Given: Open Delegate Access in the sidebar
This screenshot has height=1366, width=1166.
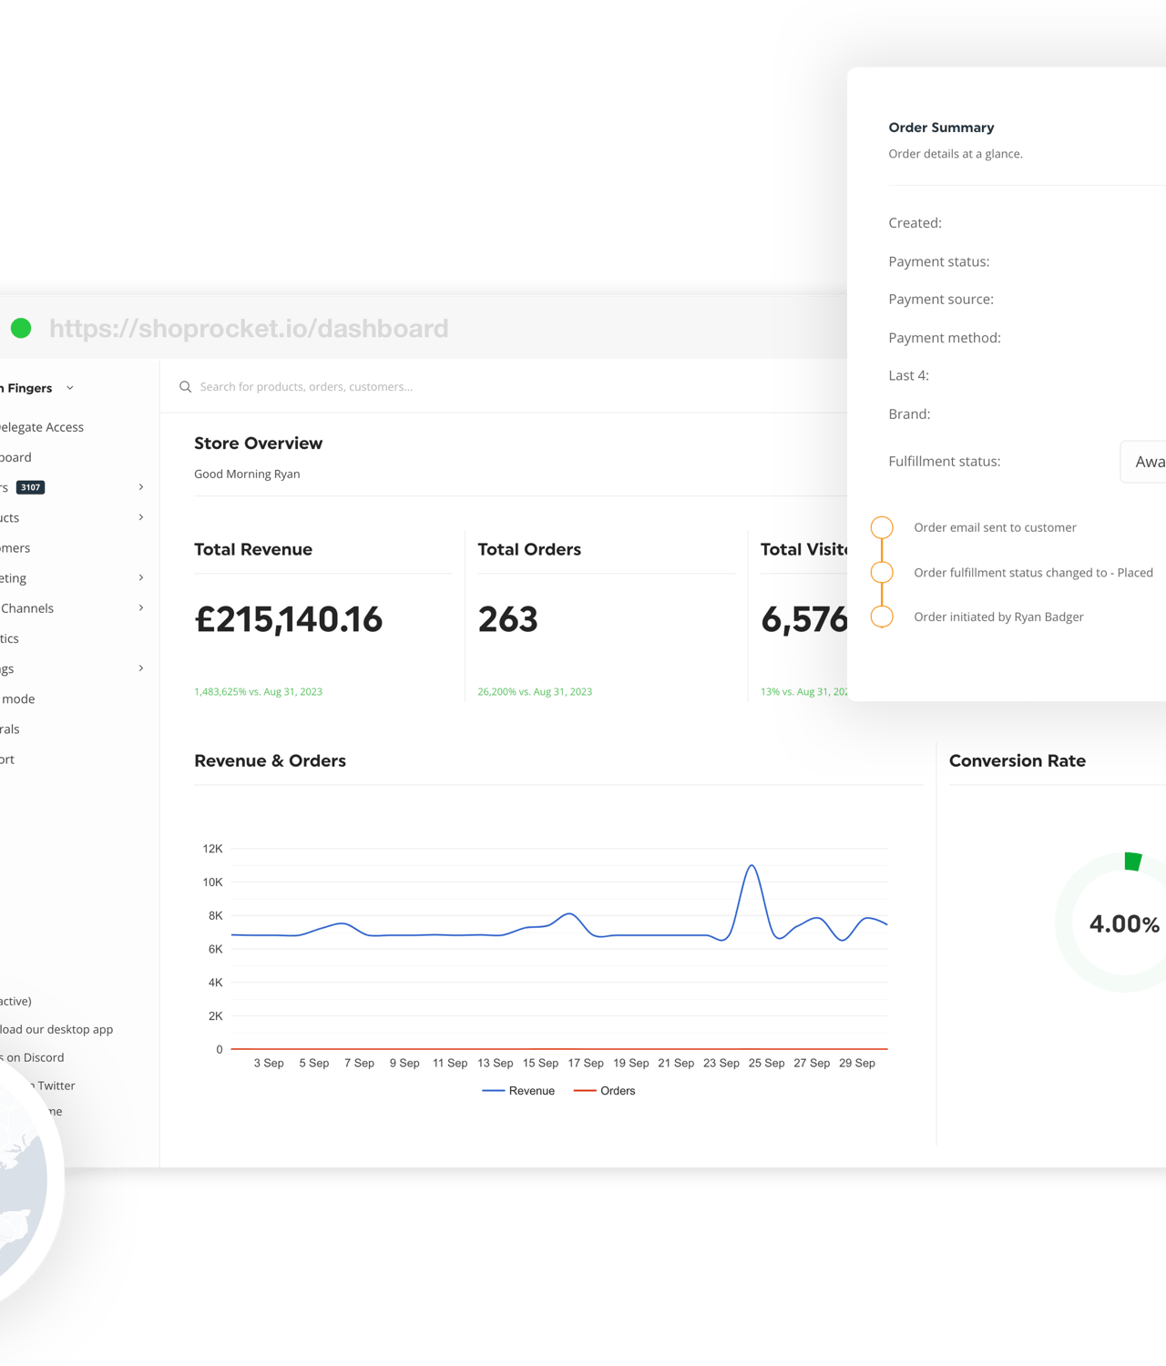Looking at the screenshot, I should point(42,427).
